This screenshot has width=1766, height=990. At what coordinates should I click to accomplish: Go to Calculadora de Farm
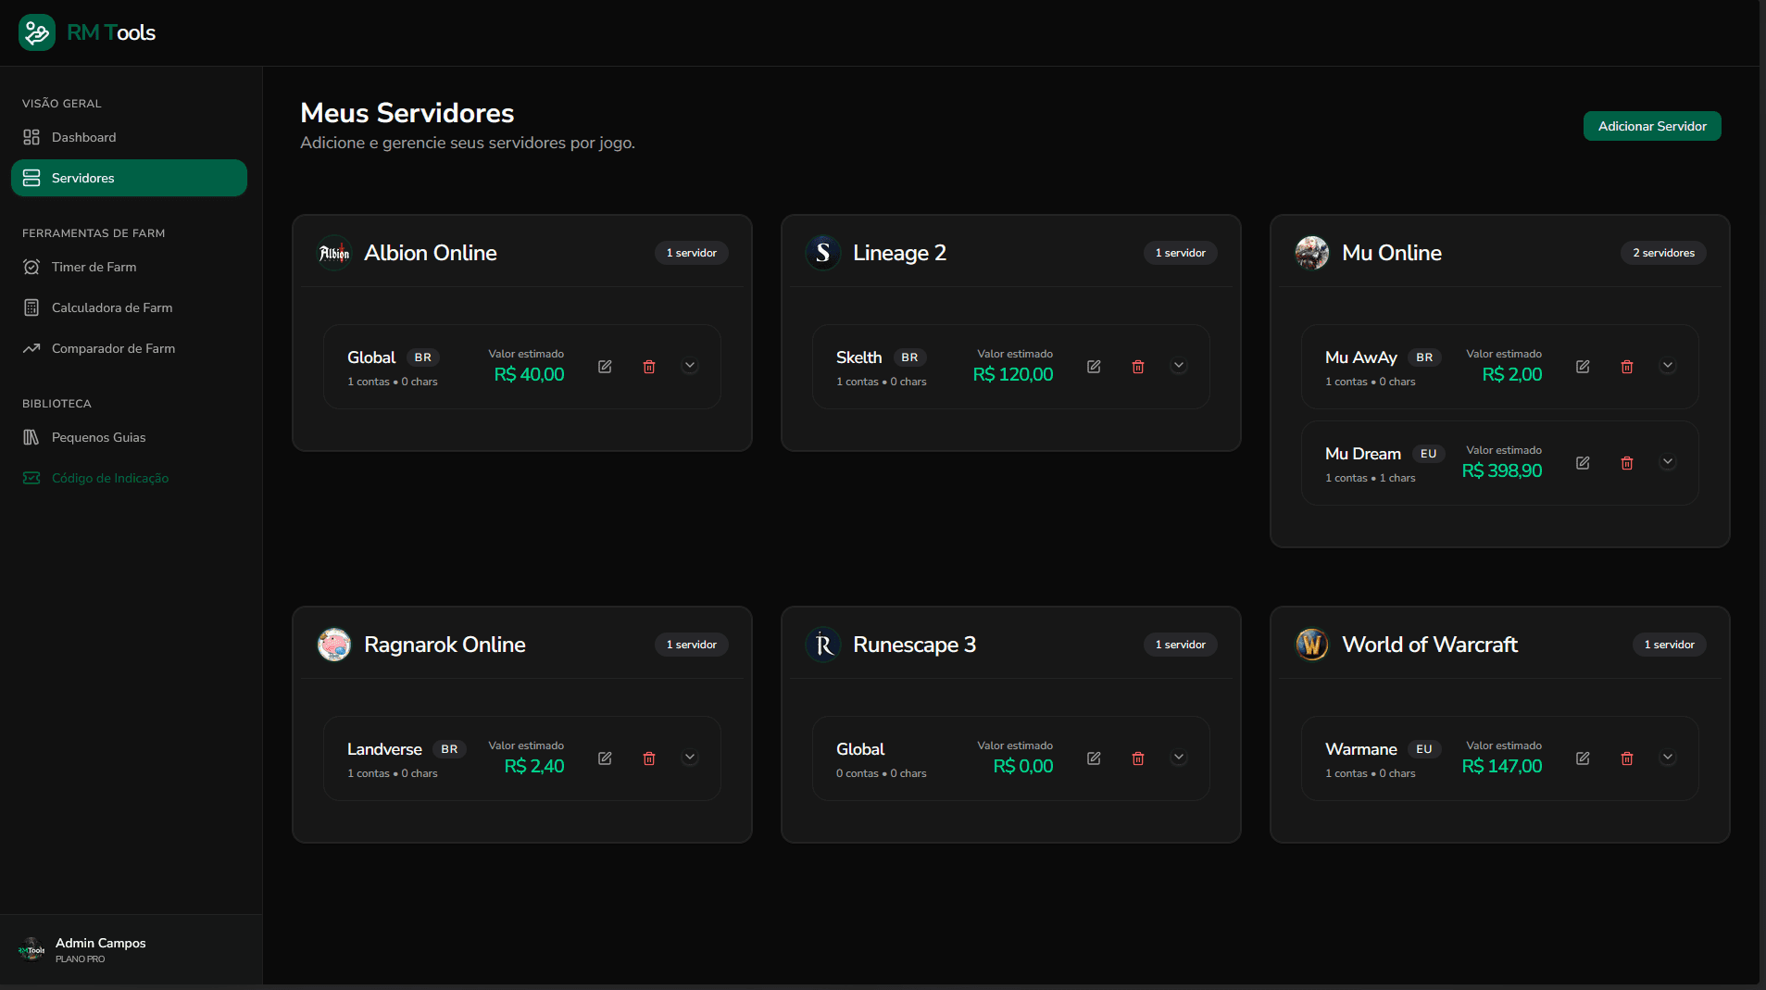(111, 307)
